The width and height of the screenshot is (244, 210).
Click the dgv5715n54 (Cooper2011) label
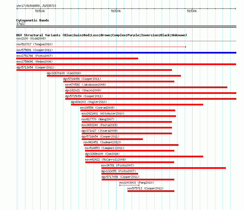pos(84,96)
